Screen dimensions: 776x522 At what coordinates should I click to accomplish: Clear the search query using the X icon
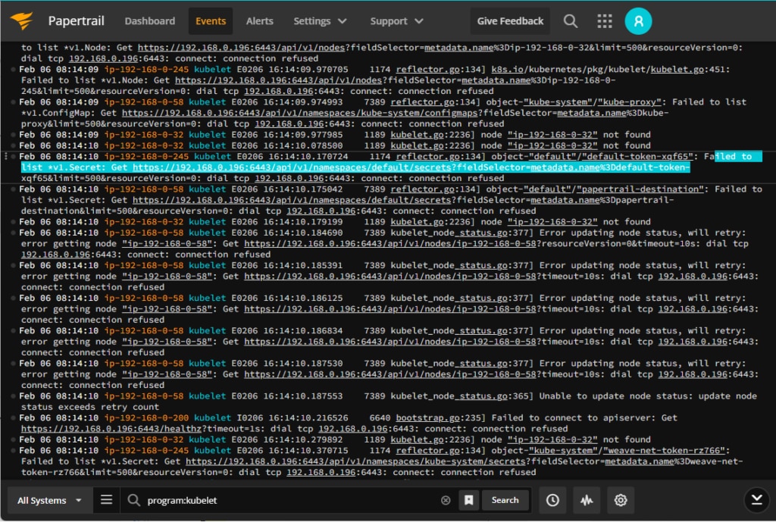[x=446, y=500]
